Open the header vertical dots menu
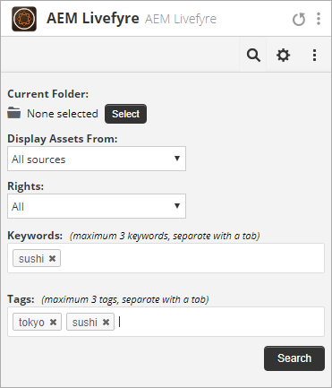Screen dimensions: 332x388 click(319, 19)
